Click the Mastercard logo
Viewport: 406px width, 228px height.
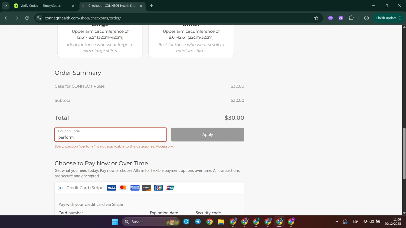click(x=123, y=188)
